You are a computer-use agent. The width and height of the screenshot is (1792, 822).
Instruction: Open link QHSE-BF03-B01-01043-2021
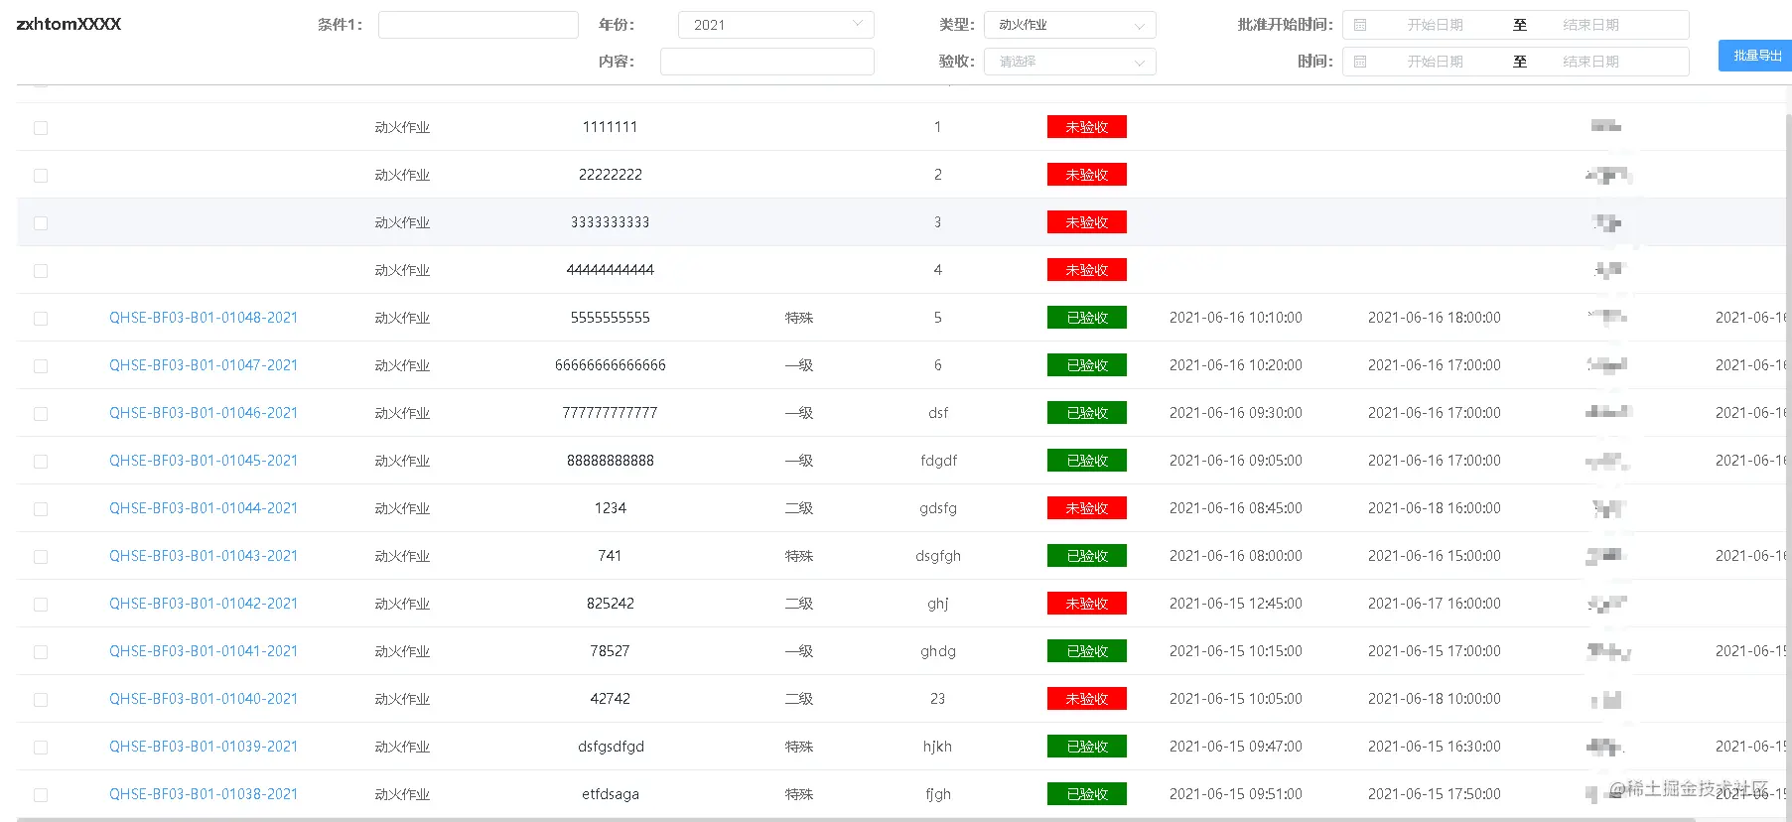(204, 556)
